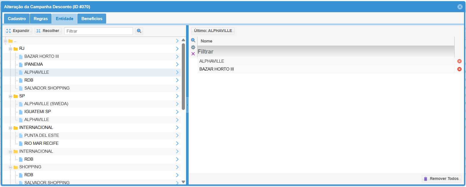The width and height of the screenshot is (466, 187).
Task: Focus the Filtrar text input in the tree toolbar
Action: pyautogui.click(x=98, y=31)
